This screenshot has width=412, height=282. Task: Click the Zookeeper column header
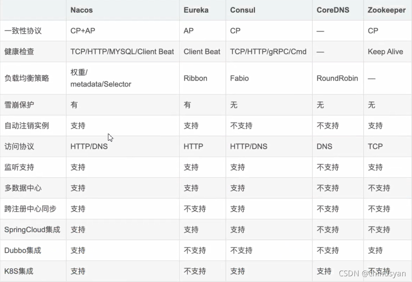coord(387,10)
